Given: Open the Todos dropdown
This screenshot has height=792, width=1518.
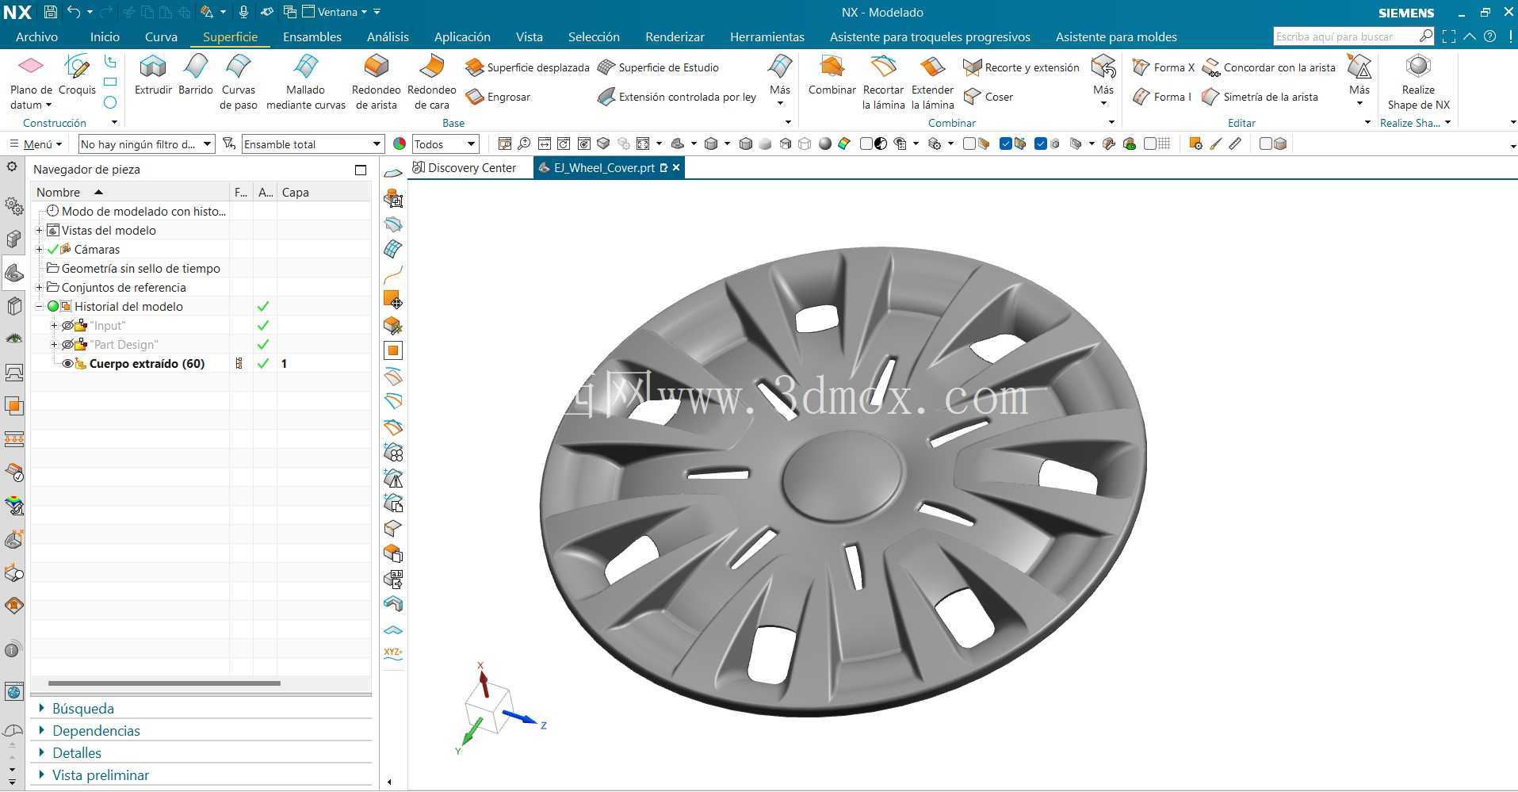Looking at the screenshot, I should point(445,143).
